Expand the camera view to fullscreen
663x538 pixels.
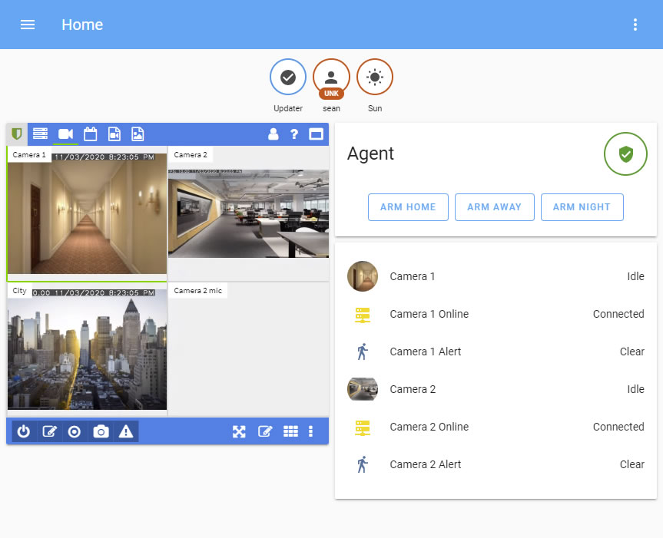coord(239,432)
